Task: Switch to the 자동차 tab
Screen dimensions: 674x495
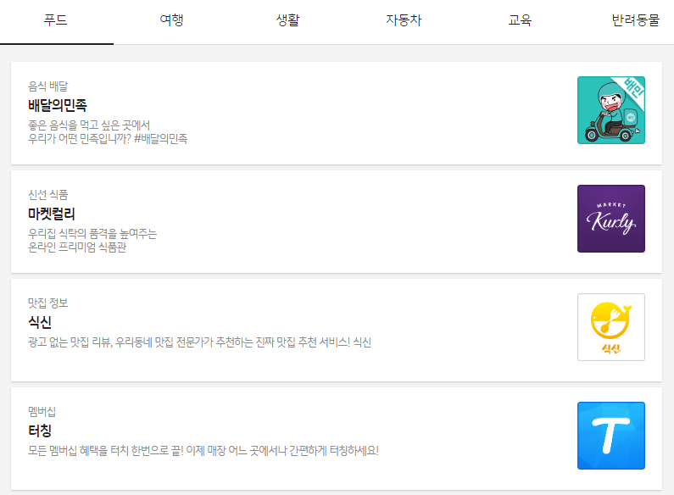Action: pos(404,20)
